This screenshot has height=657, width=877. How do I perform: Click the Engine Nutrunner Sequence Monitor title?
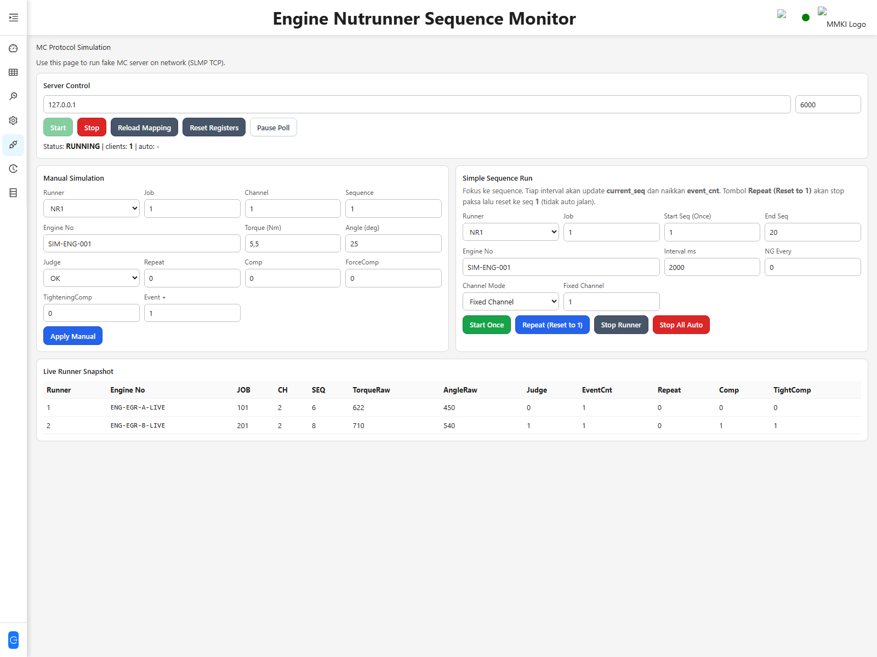[x=424, y=19]
